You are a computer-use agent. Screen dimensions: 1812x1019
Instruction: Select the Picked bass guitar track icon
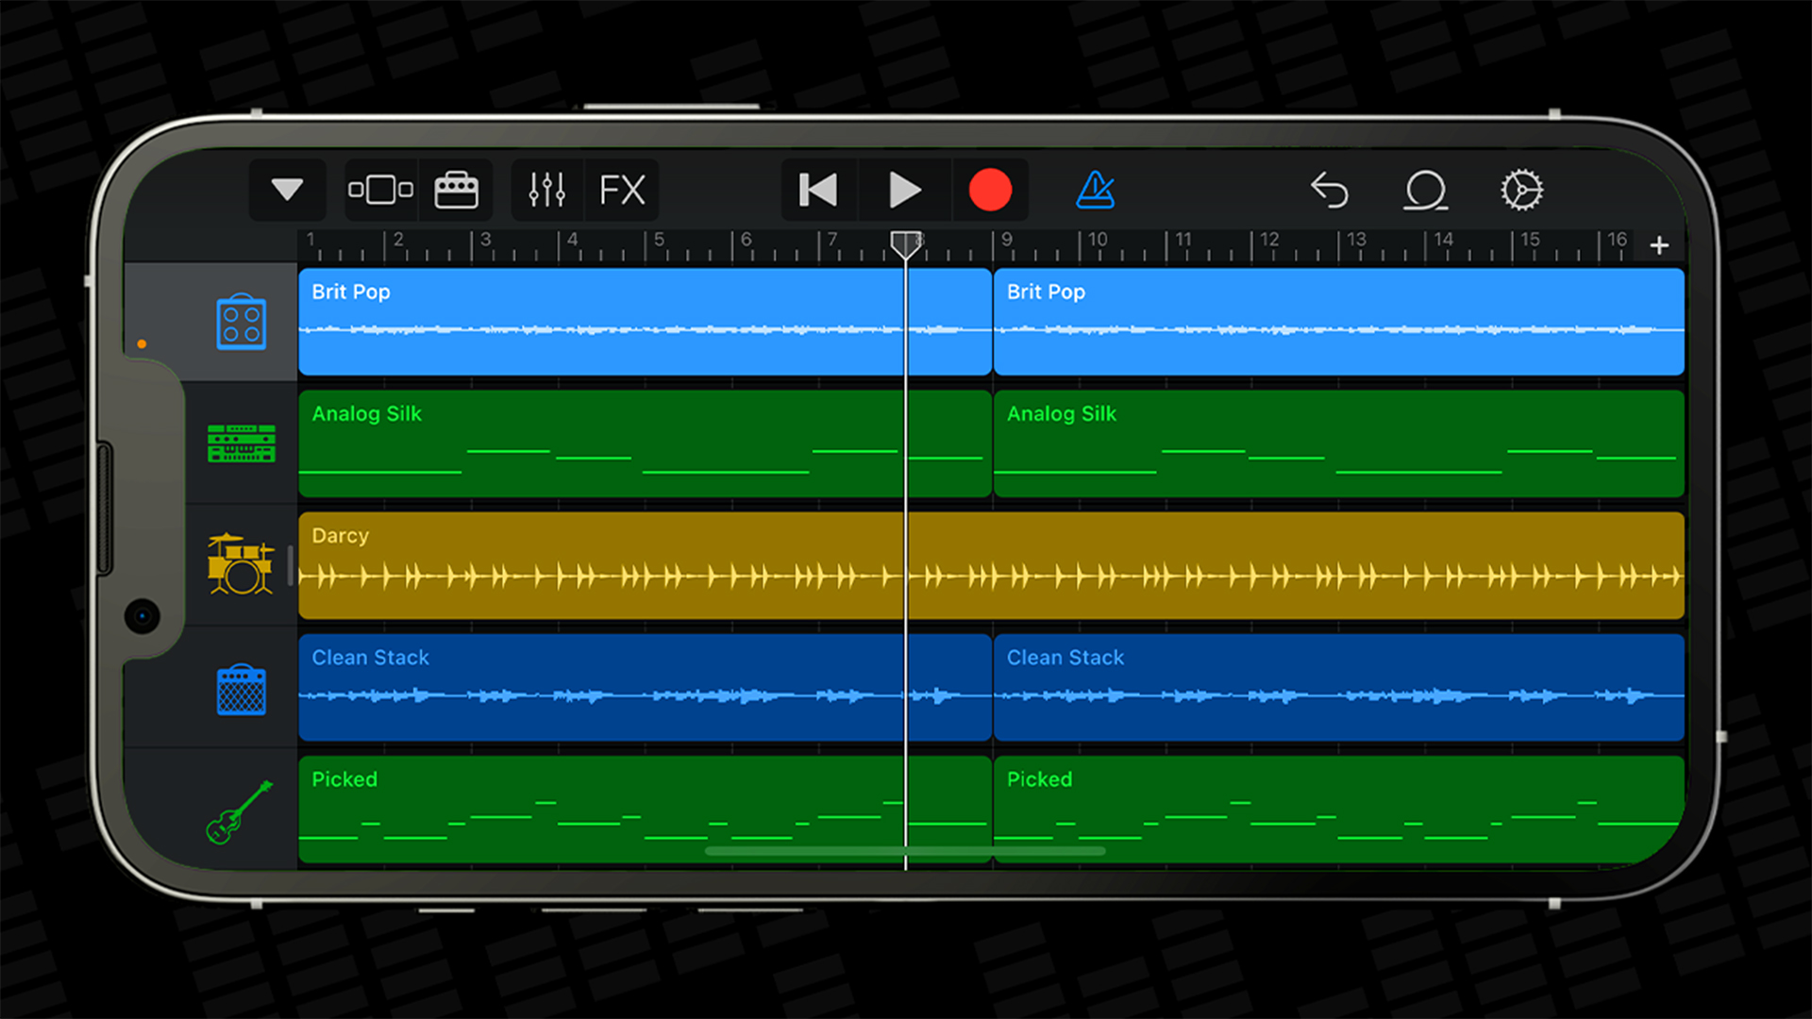(x=240, y=811)
